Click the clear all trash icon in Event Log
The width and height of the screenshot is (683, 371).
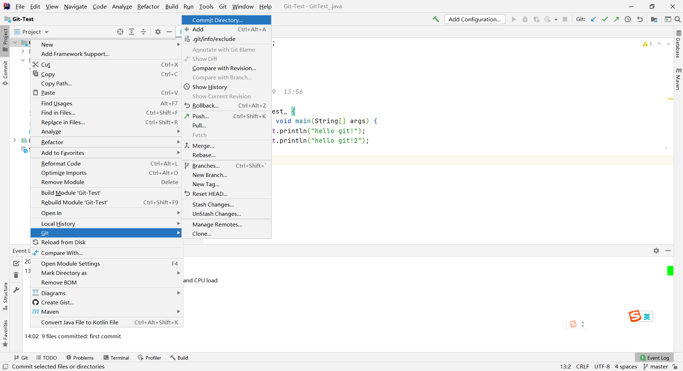[x=16, y=275]
